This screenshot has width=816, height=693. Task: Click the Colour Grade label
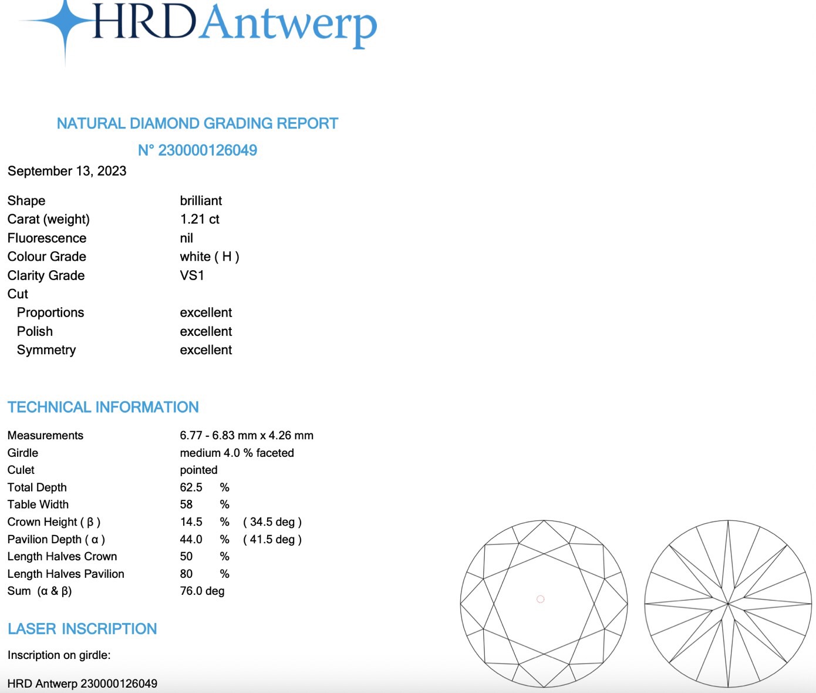click(47, 257)
